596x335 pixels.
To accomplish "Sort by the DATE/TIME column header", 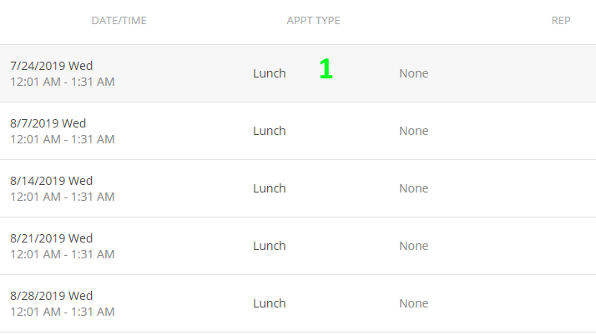I will [x=119, y=21].
